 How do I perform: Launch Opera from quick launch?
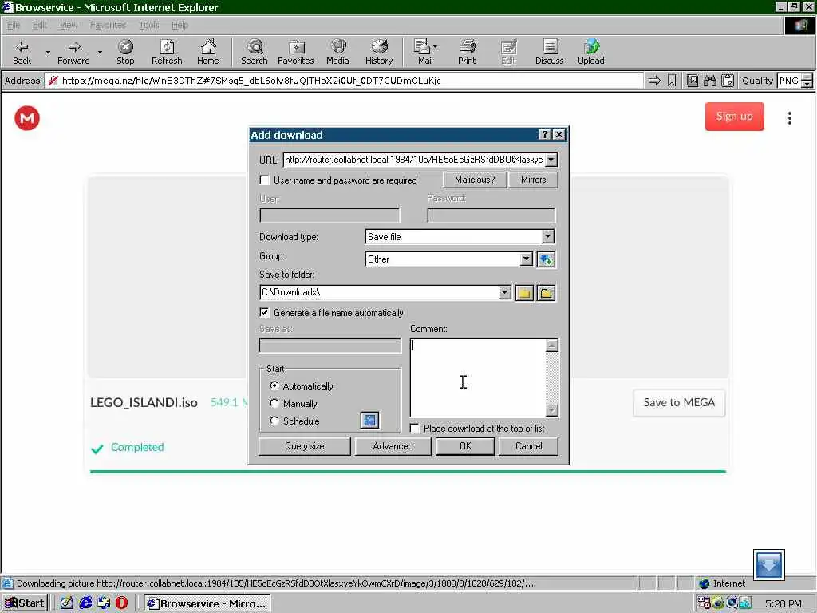click(121, 603)
